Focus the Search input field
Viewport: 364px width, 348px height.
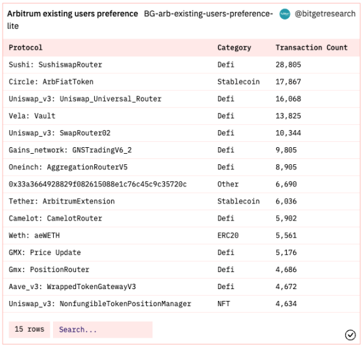pyautogui.click(x=103, y=330)
